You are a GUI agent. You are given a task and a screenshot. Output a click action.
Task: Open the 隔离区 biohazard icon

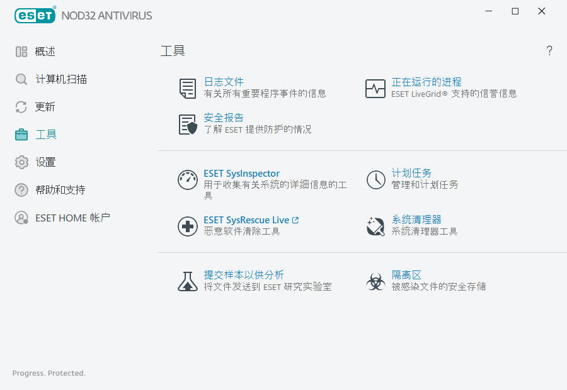click(375, 281)
